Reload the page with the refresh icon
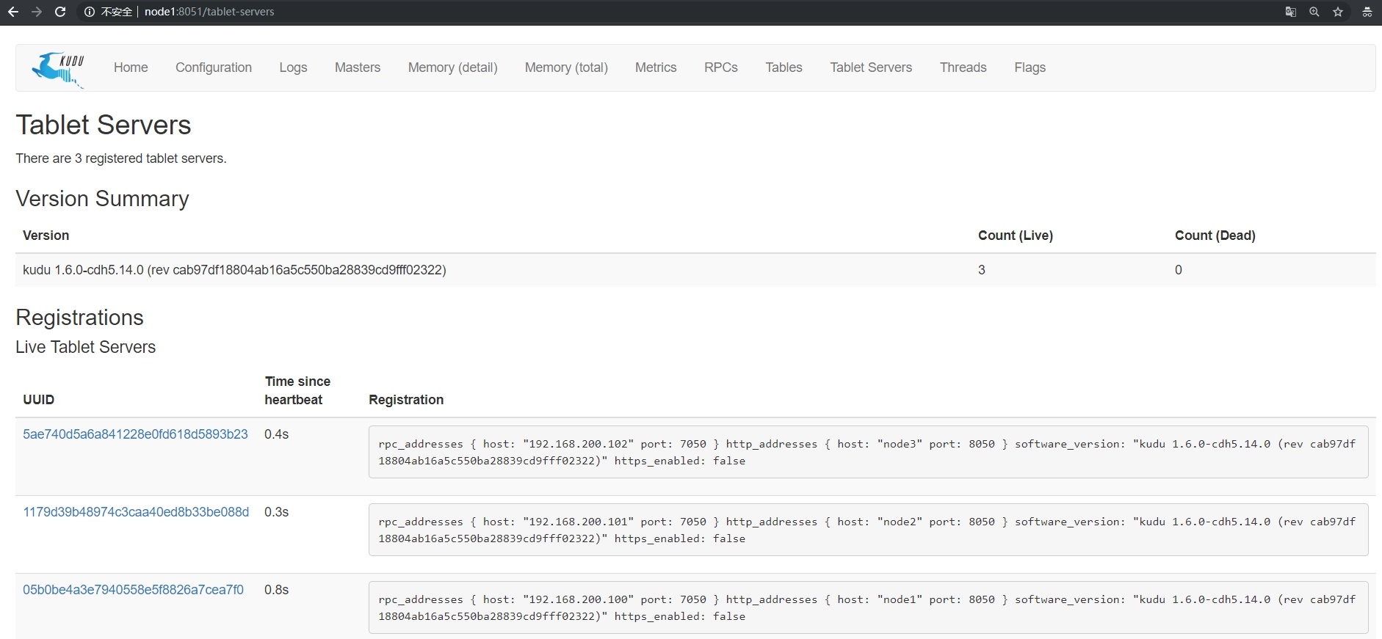The image size is (1382, 639). 60,12
